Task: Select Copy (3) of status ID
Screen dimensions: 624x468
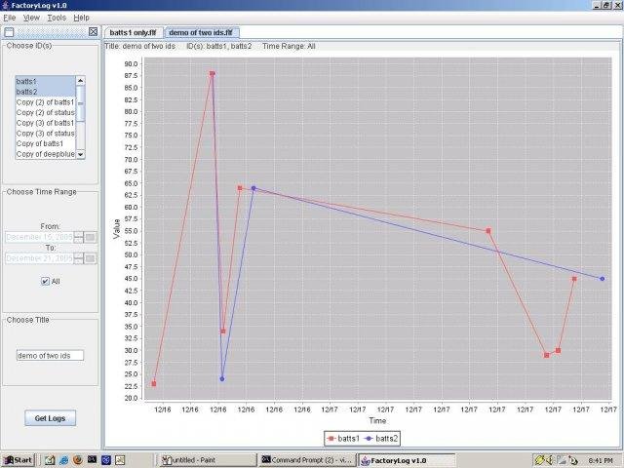Action: pos(45,134)
